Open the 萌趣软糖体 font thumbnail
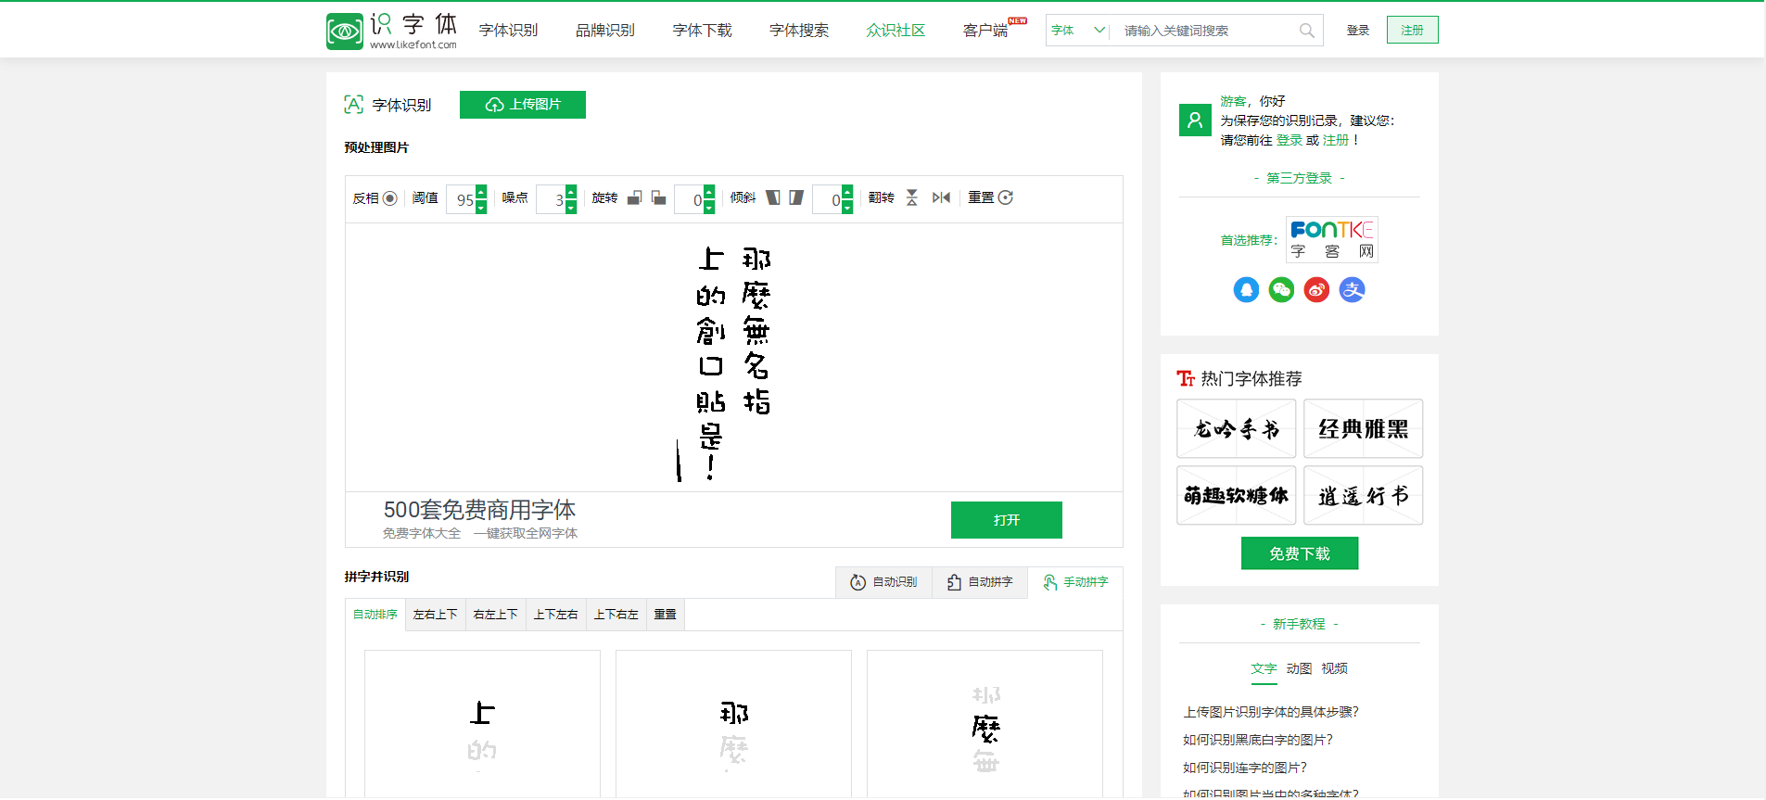This screenshot has height=800, width=1766. coord(1237,495)
